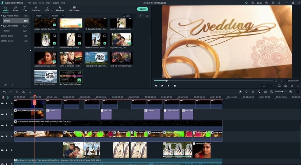
Task: Click the EXPORT button
Action: [x=142, y=9]
